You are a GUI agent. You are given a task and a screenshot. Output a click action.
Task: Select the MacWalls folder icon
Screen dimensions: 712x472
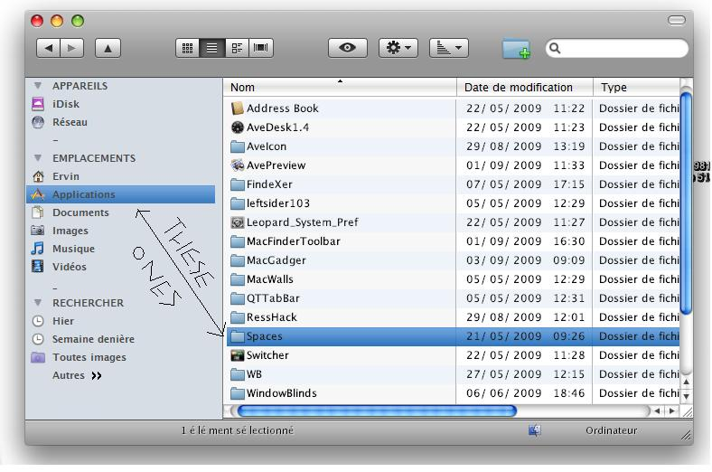coord(237,279)
